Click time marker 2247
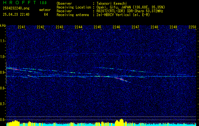 pyautogui.click(x=135, y=27)
